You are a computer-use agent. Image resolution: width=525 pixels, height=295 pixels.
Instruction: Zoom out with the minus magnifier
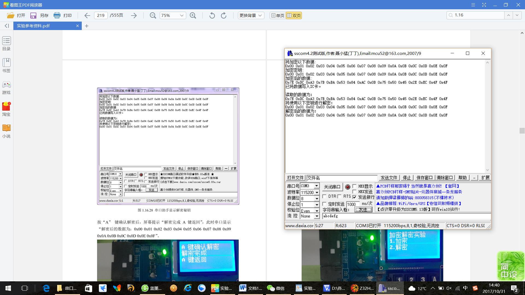point(153,16)
